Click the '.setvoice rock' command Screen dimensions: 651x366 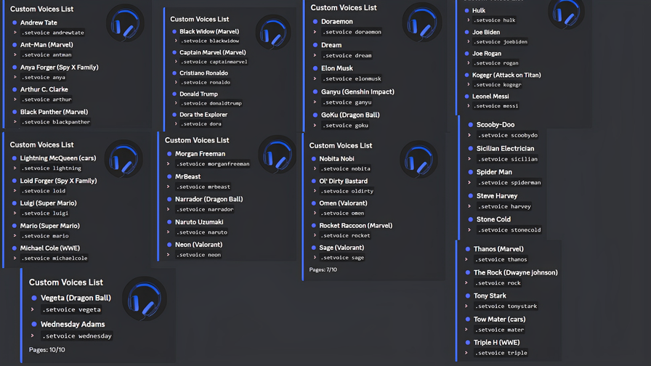click(498, 283)
